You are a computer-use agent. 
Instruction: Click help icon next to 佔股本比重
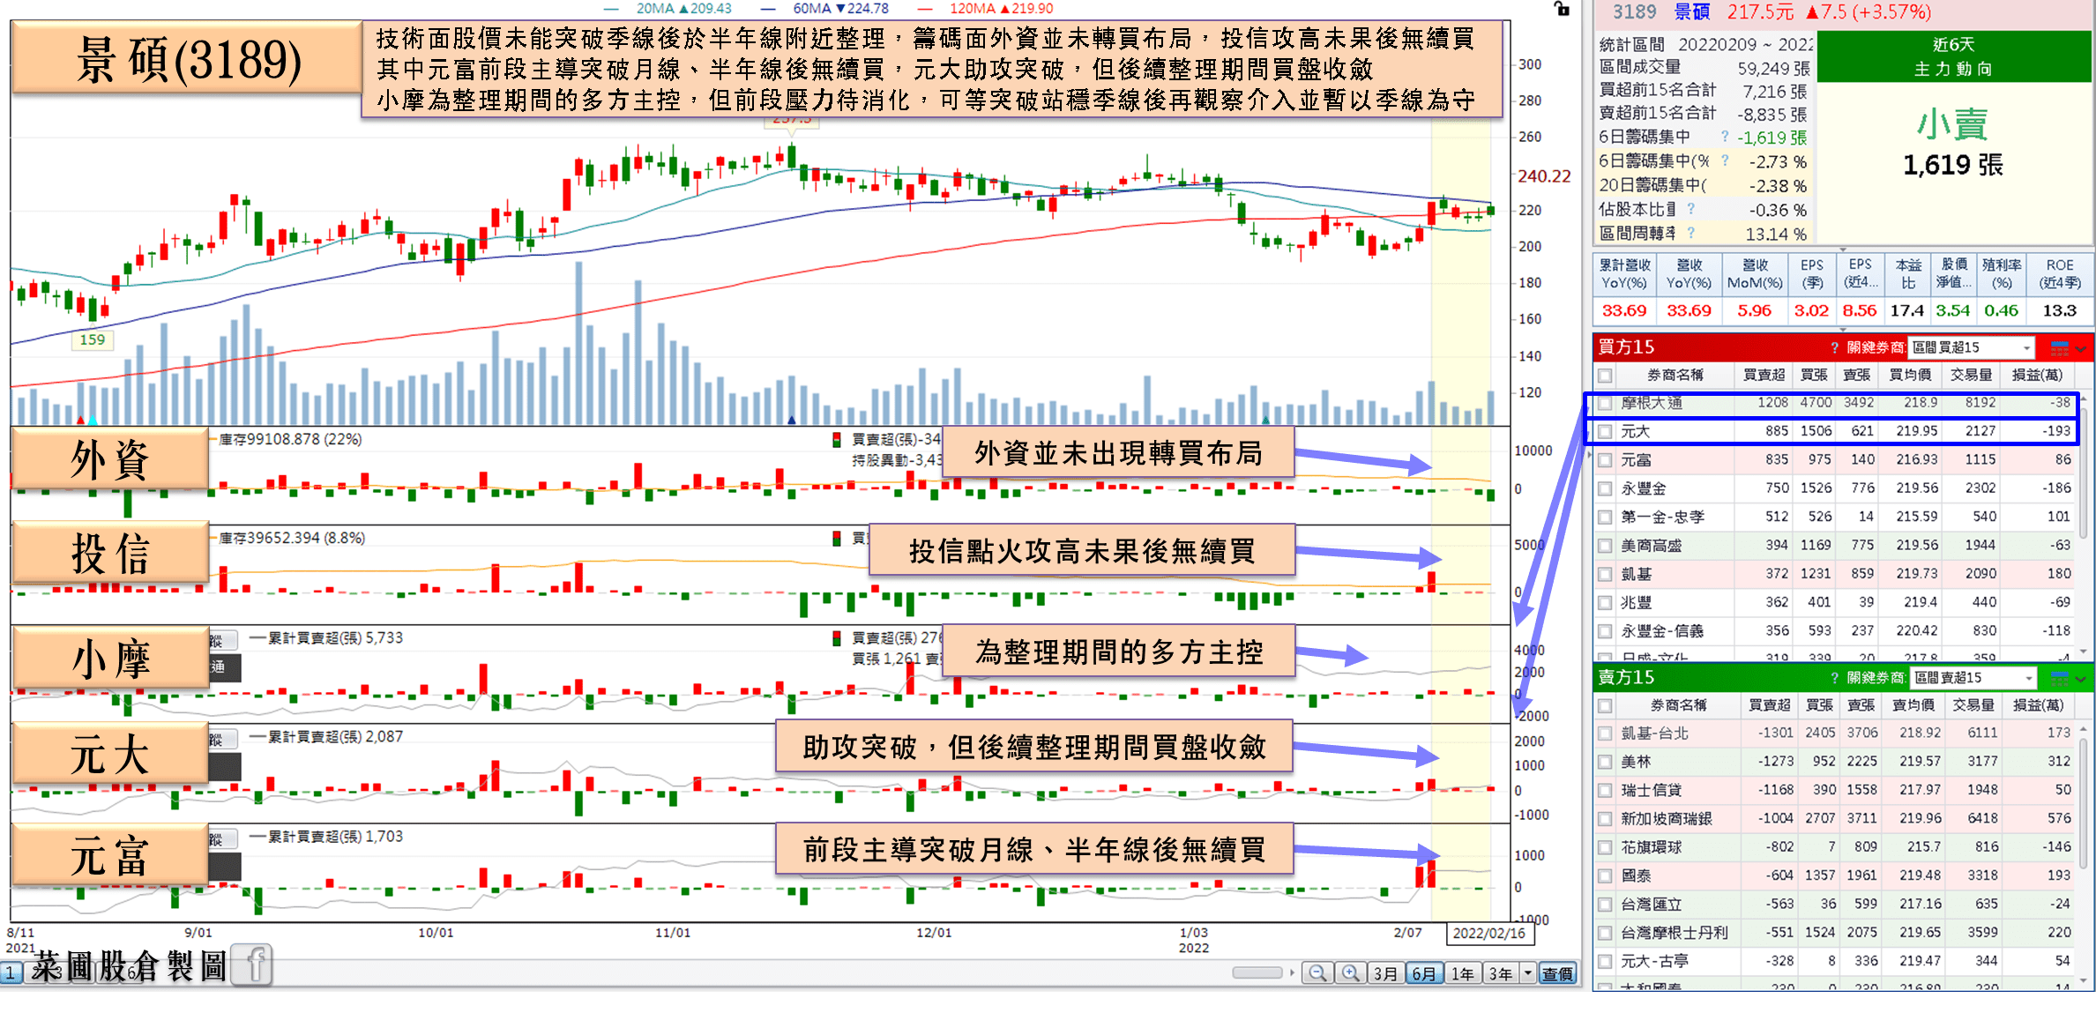1690,209
